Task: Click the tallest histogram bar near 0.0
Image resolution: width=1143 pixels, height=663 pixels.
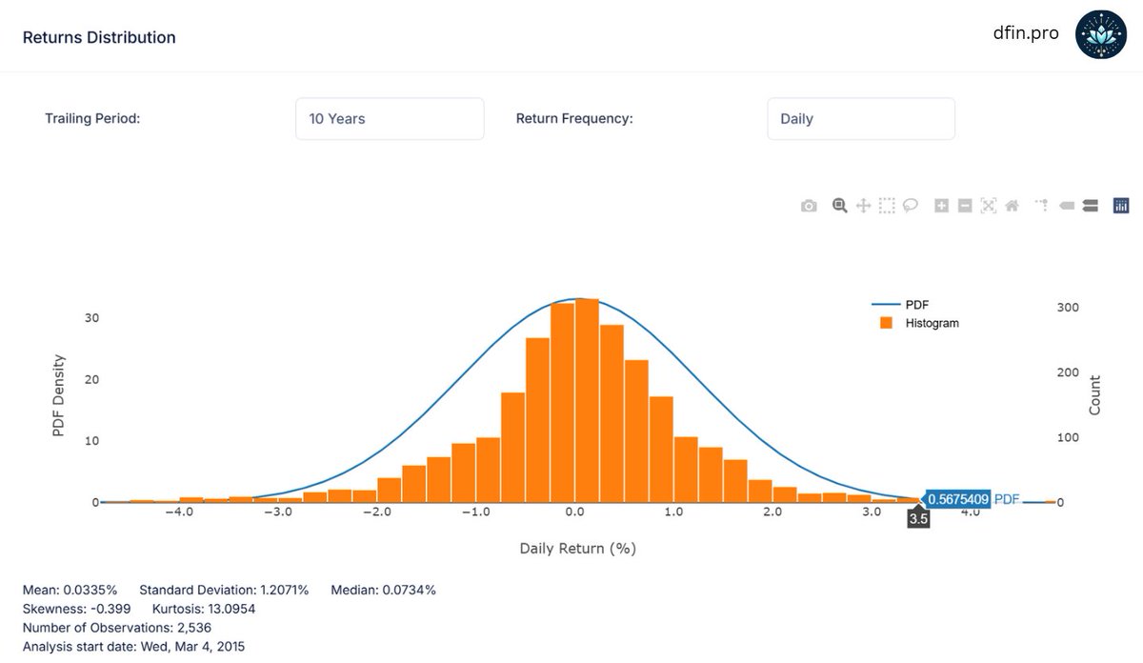Action: pyautogui.click(x=588, y=400)
